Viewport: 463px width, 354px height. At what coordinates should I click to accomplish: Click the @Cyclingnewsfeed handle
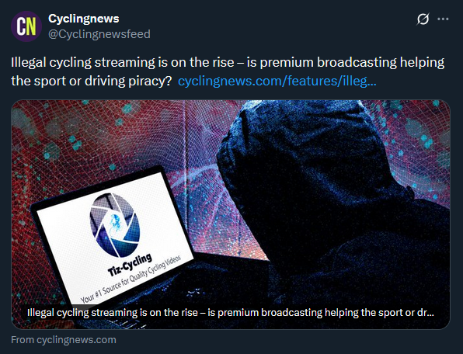pos(99,34)
